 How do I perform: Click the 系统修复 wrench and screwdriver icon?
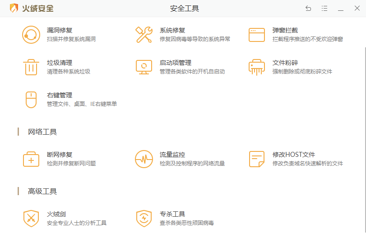click(144, 35)
